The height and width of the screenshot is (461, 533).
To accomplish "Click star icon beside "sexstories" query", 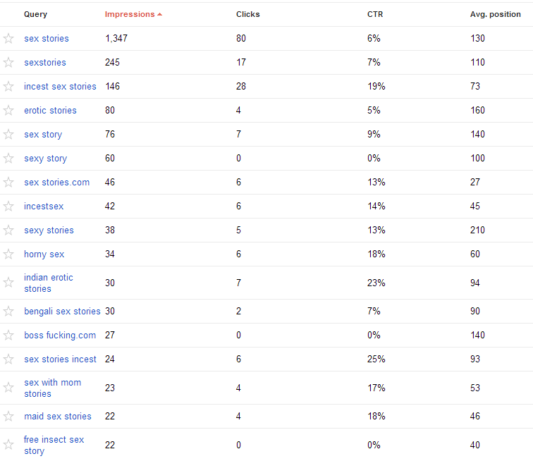I will click(8, 63).
